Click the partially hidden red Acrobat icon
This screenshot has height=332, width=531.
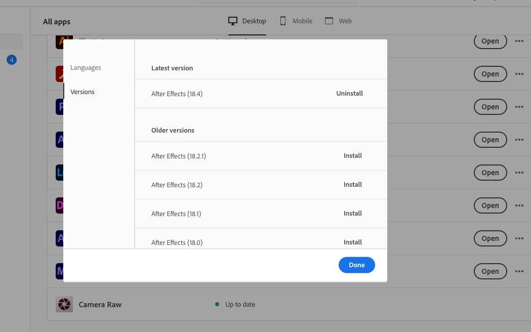[60, 74]
